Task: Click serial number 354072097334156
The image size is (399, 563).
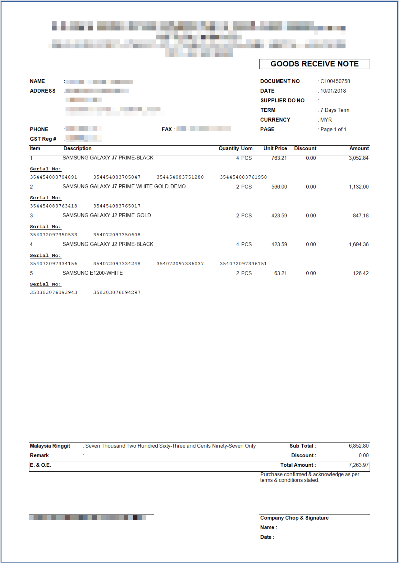Action: [53, 264]
